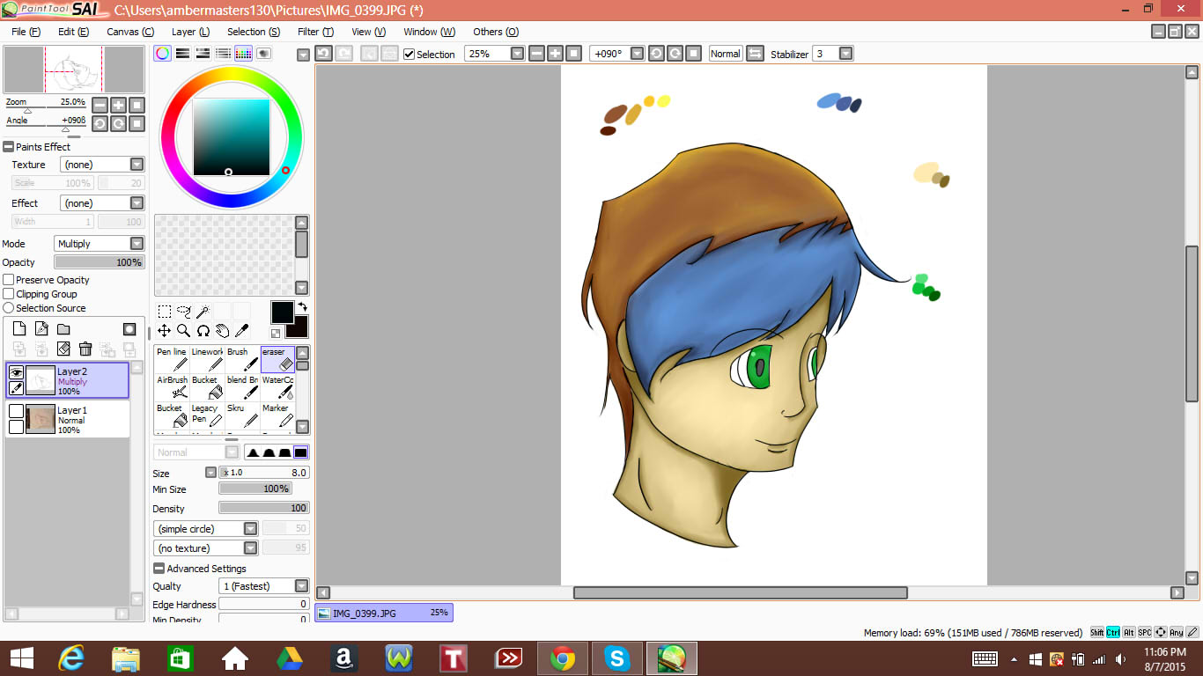The width and height of the screenshot is (1203, 676).
Task: Expand the Quality dropdown set to Fastest
Action: [x=263, y=586]
